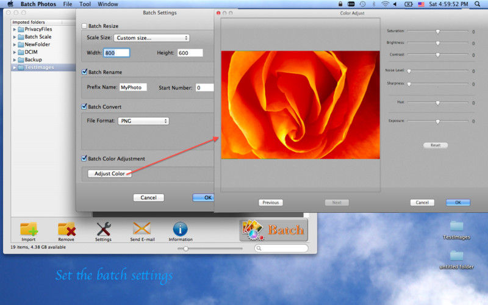Start processing with the Batch button
This screenshot has width=488, height=305.
[x=273, y=230]
